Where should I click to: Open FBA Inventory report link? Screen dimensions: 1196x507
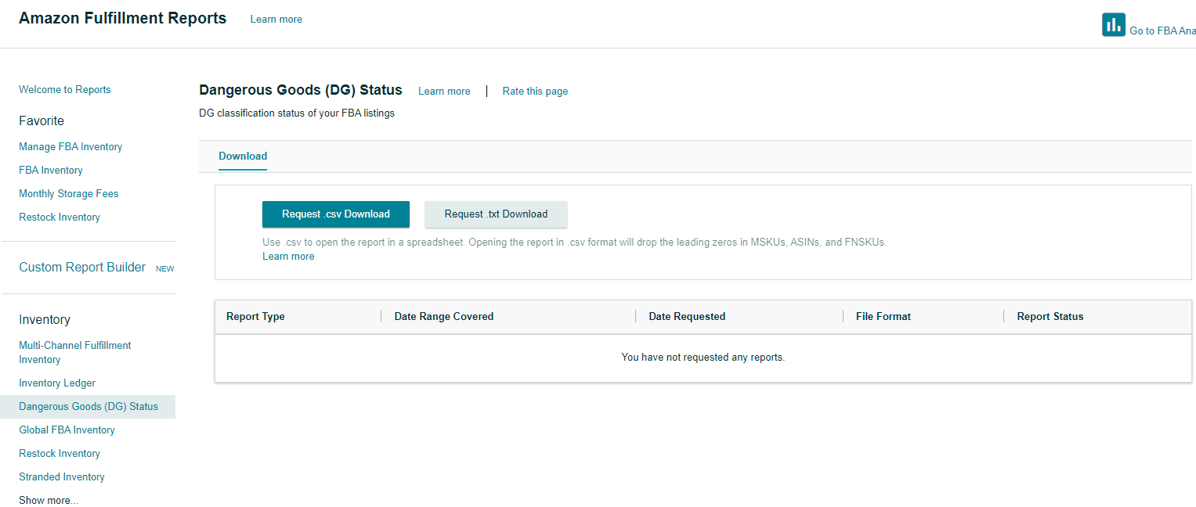pyautogui.click(x=51, y=170)
